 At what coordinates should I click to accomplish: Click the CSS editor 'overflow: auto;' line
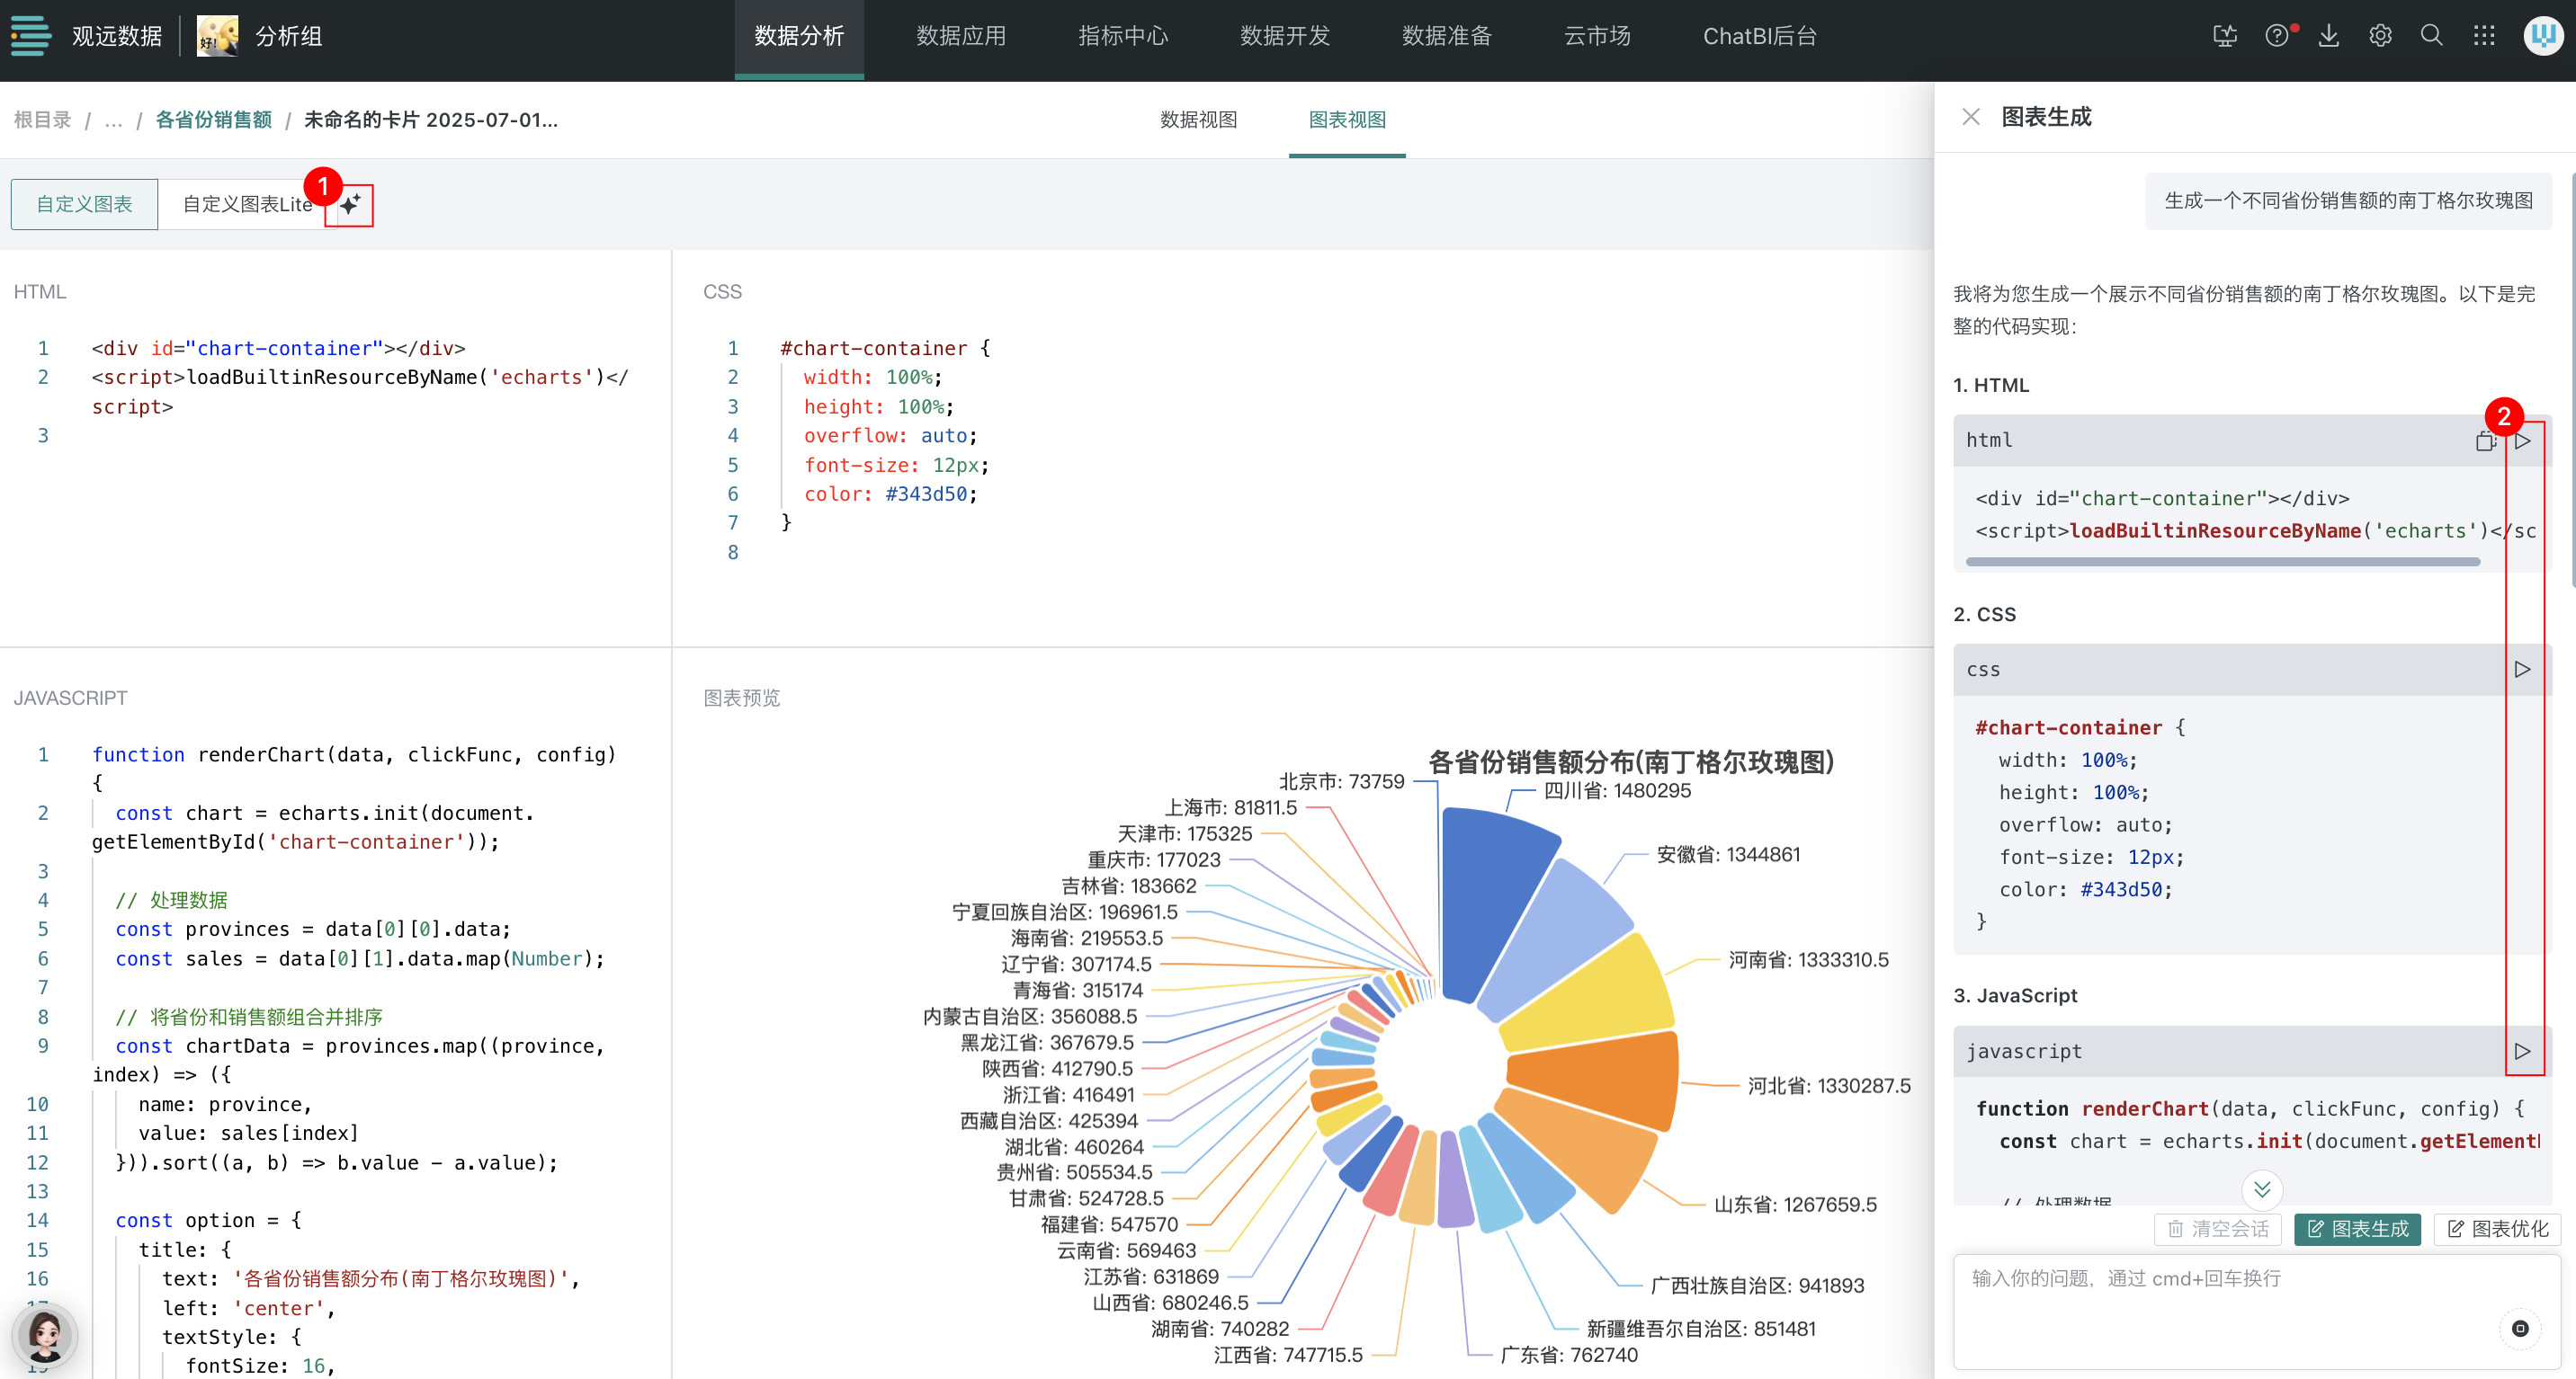coord(890,436)
